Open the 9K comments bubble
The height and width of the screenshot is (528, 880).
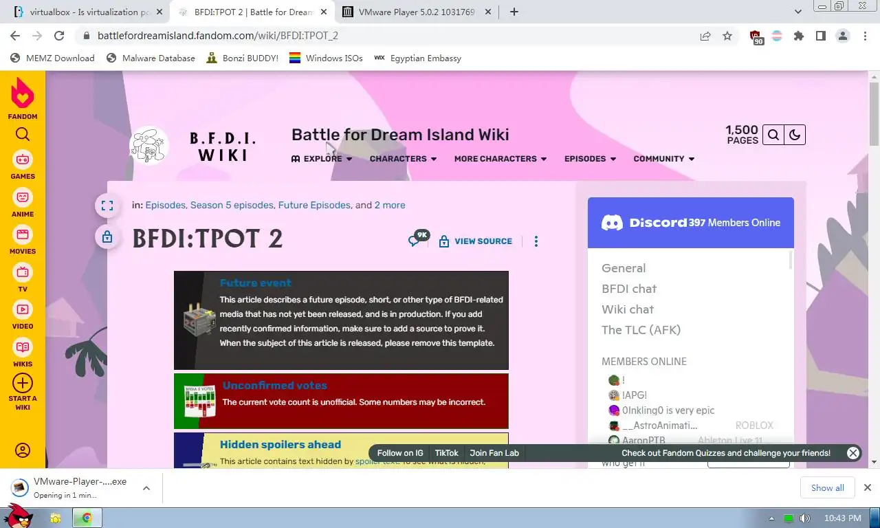(x=418, y=239)
